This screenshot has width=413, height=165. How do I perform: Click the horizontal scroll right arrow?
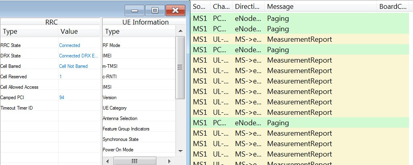169,161
